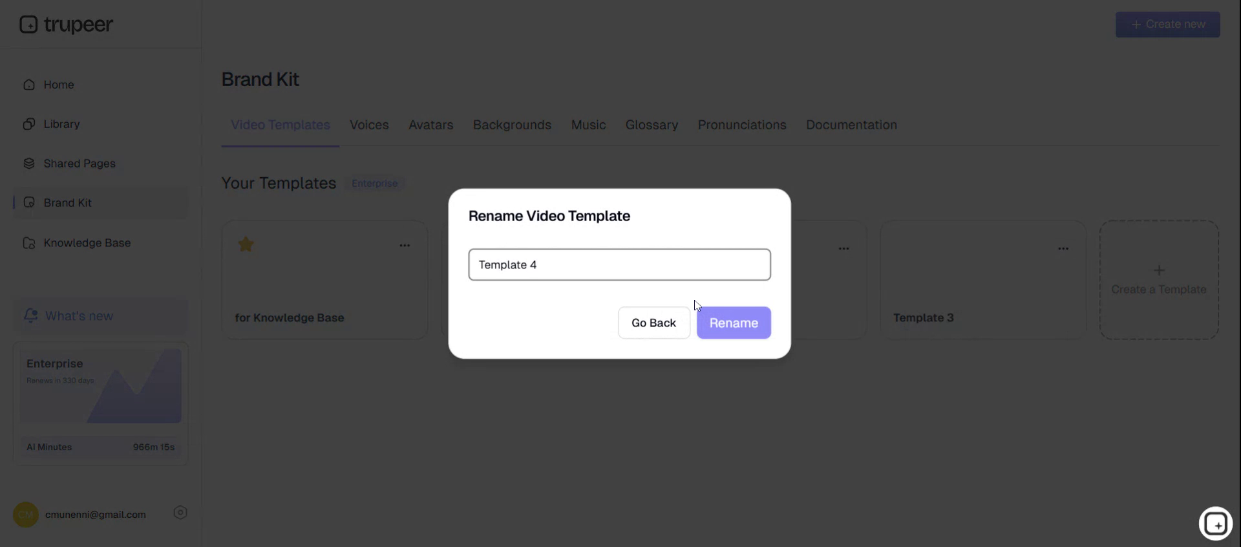Open Home from the sidebar

pyautogui.click(x=58, y=85)
